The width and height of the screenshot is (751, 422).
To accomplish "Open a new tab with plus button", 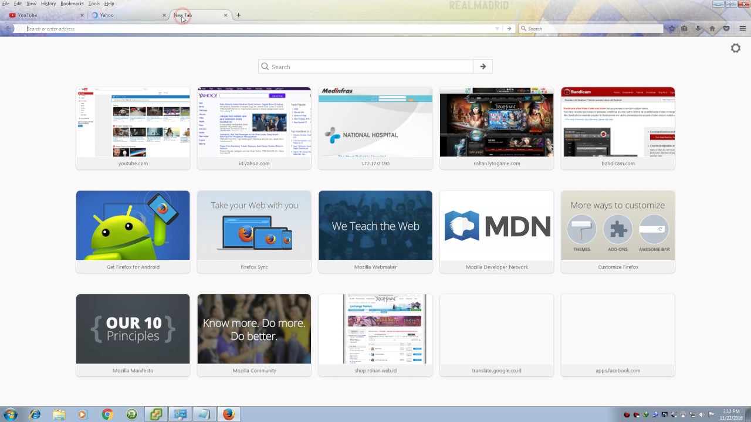I will coord(238,15).
